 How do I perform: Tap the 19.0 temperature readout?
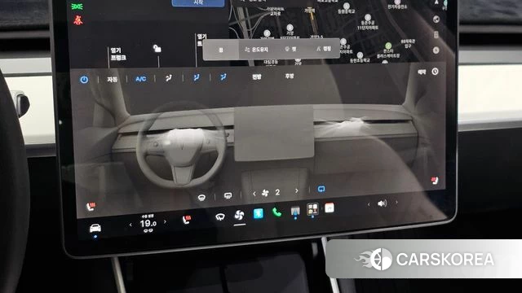click(148, 224)
